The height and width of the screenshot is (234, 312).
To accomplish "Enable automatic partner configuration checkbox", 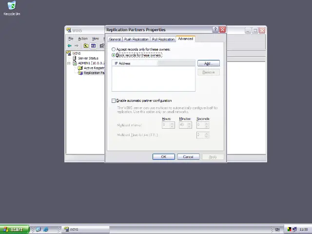I will tap(114, 100).
